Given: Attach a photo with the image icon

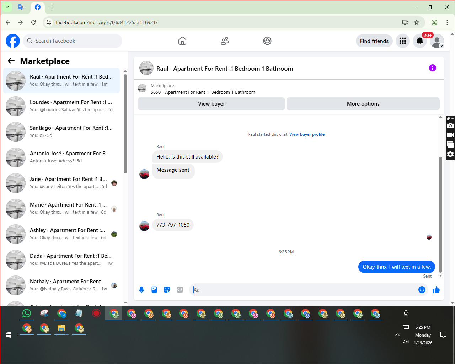Looking at the screenshot, I should [x=154, y=290].
